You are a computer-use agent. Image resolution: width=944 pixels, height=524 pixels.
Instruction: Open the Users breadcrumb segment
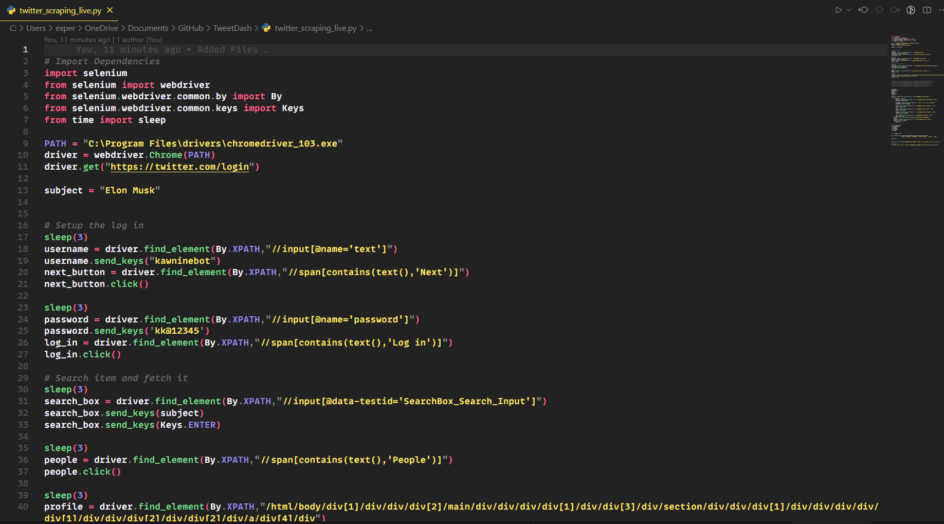(x=36, y=28)
